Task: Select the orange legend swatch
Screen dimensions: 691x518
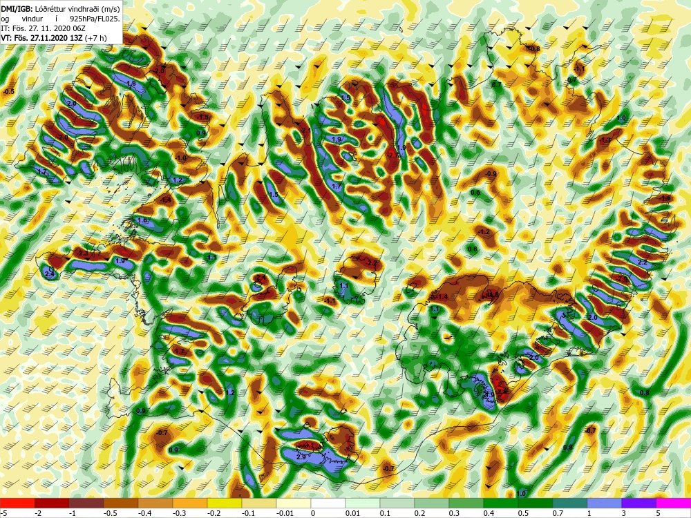Action: pos(190,503)
